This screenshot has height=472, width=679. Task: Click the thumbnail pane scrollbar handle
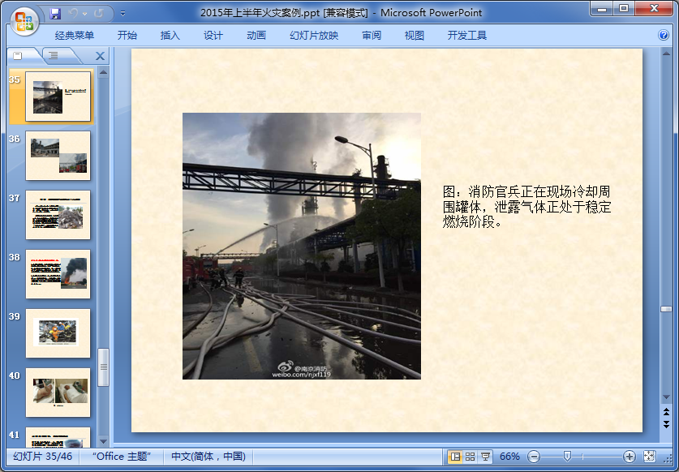(x=103, y=367)
